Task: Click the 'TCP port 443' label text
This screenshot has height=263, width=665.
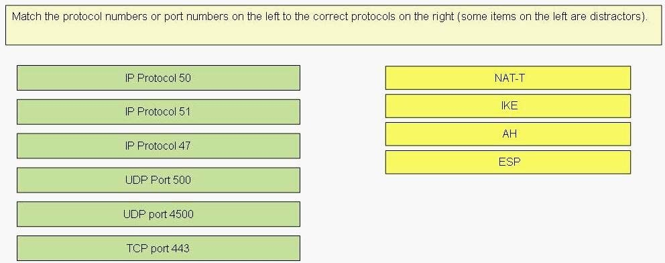Action: pyautogui.click(x=158, y=248)
